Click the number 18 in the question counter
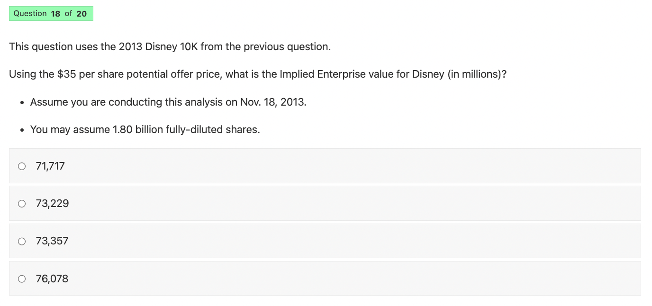The width and height of the screenshot is (652, 306). [x=55, y=13]
